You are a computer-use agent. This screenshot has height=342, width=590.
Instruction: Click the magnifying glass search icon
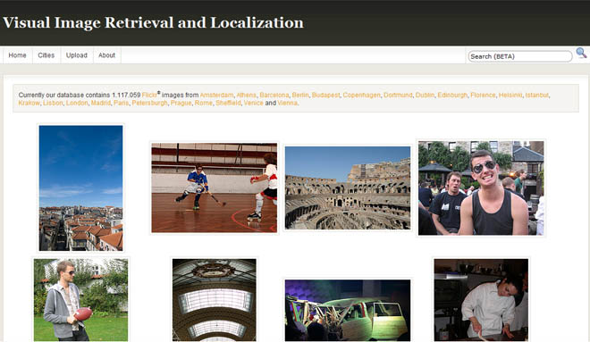pos(581,53)
